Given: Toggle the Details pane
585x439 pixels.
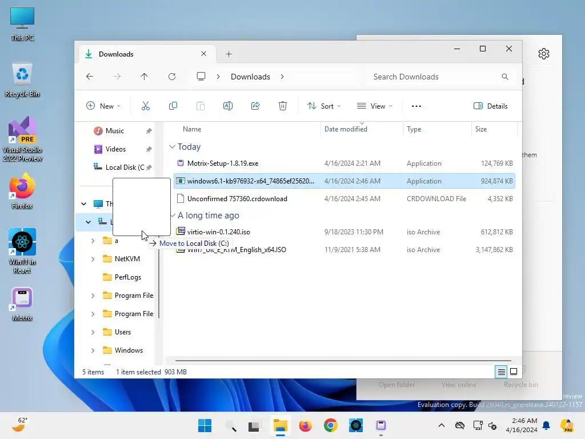Looking at the screenshot, I should point(490,106).
